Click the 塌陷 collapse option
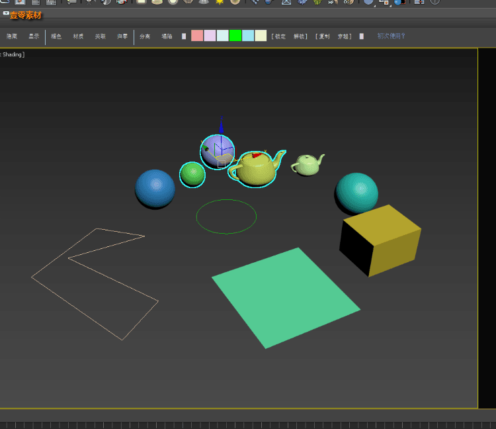This screenshot has width=496, height=429. 167,36
